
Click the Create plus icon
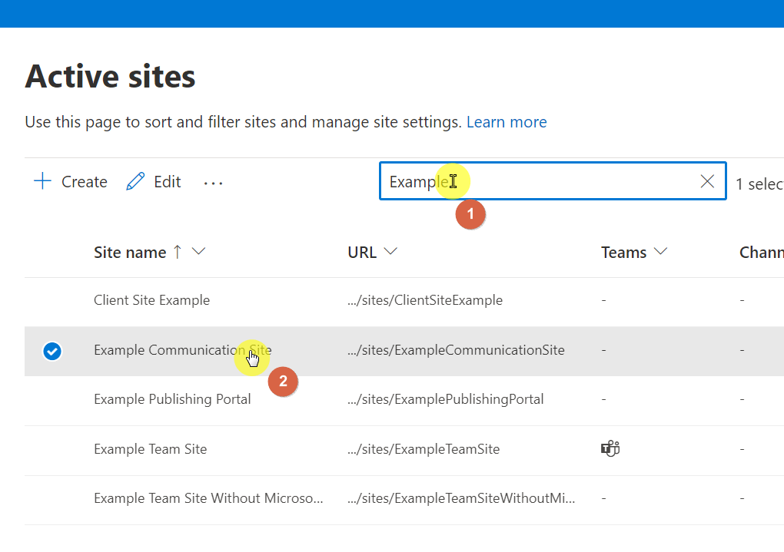pos(42,181)
